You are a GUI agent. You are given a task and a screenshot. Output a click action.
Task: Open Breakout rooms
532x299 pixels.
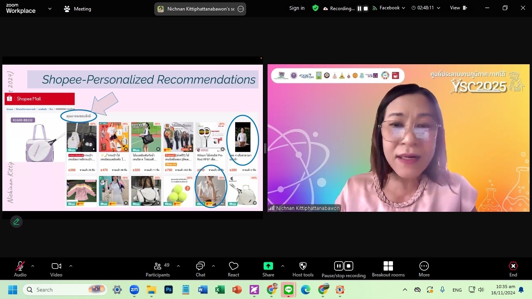tap(388, 266)
